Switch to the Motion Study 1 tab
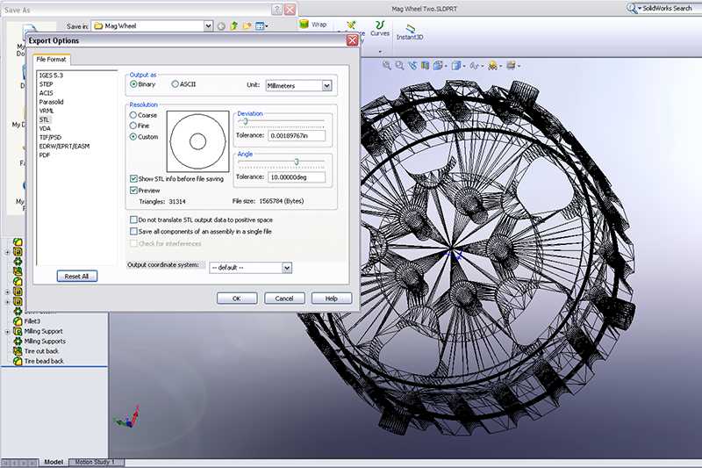Screen dimensions: 702x468 click(x=94, y=462)
